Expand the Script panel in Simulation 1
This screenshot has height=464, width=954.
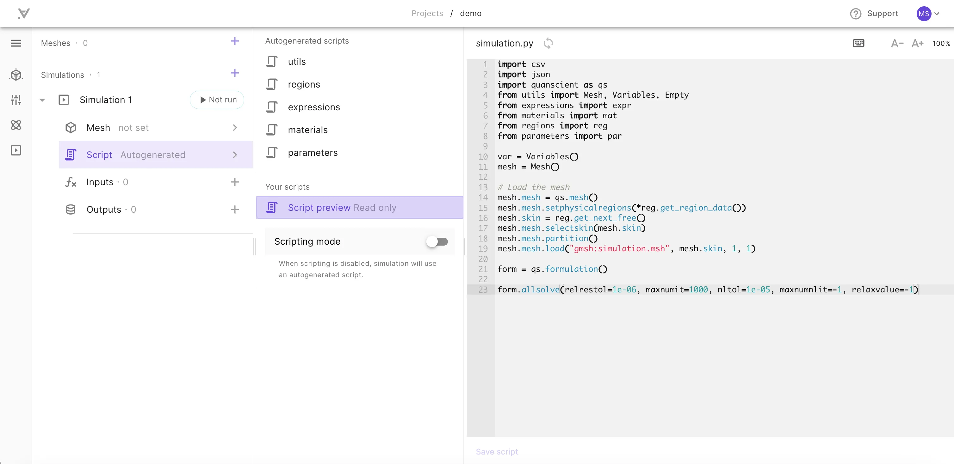point(235,155)
